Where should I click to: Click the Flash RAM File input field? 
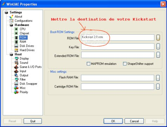(x=118, y=78)
